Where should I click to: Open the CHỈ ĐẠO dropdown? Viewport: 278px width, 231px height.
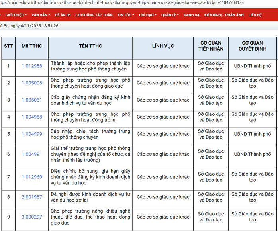coord(147,15)
